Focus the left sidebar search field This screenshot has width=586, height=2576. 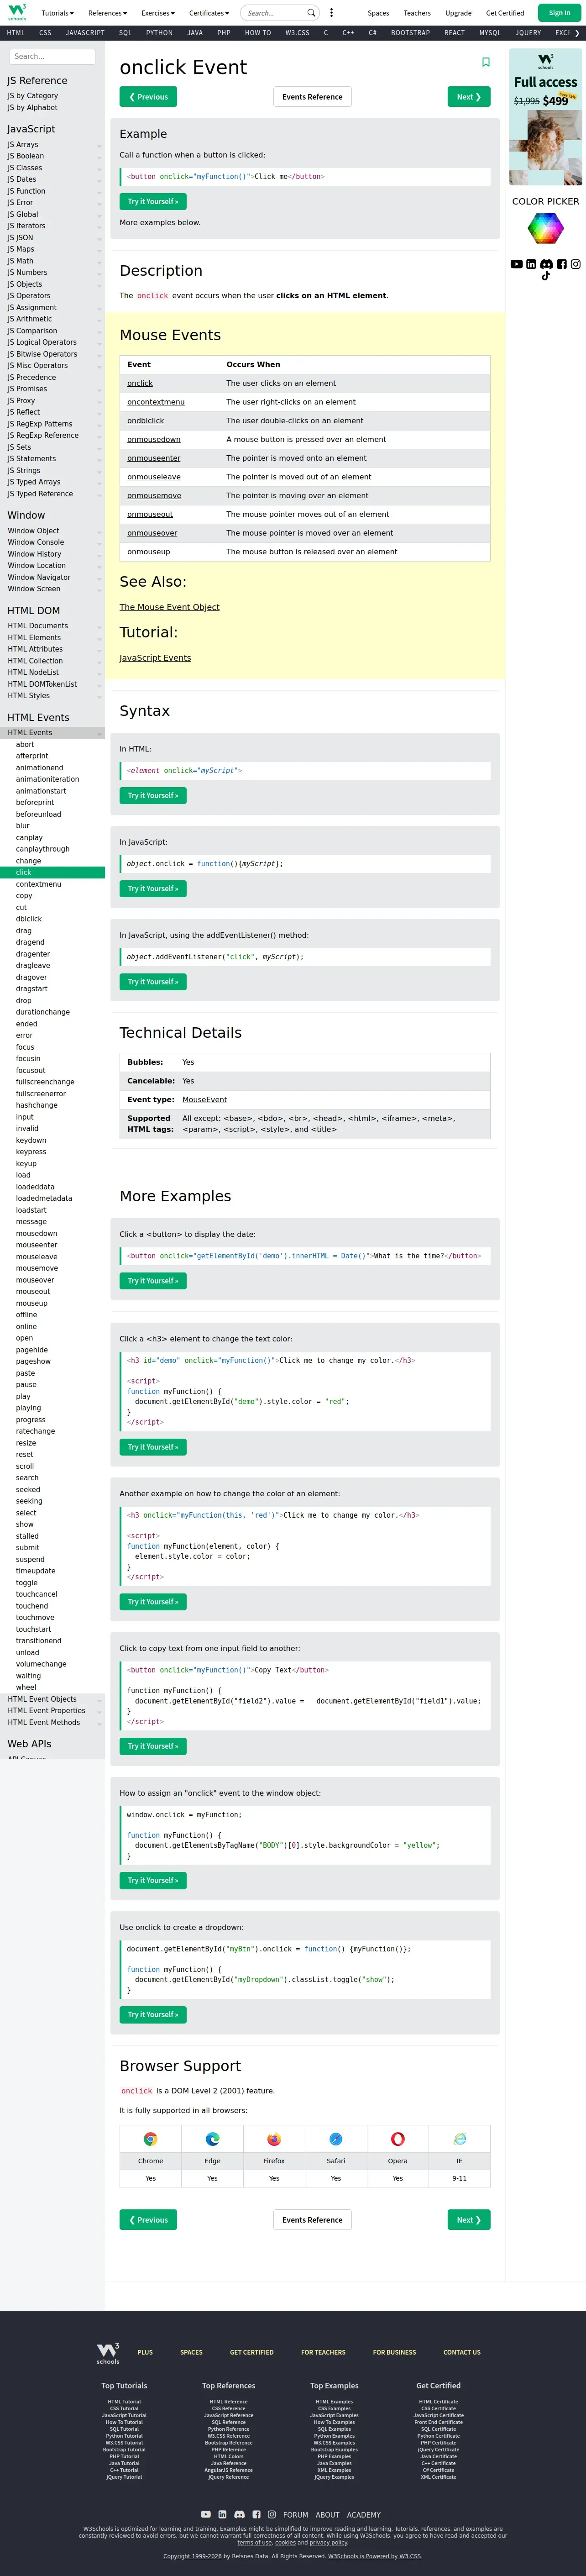(x=52, y=57)
